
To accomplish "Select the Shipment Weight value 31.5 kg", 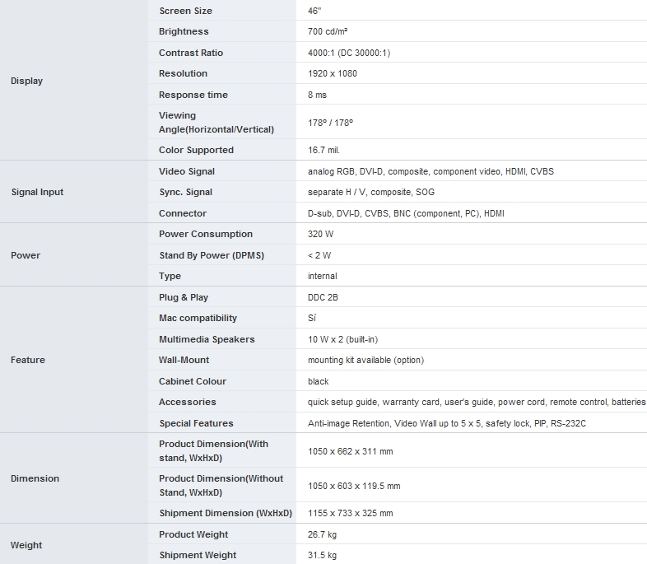I will [x=322, y=555].
